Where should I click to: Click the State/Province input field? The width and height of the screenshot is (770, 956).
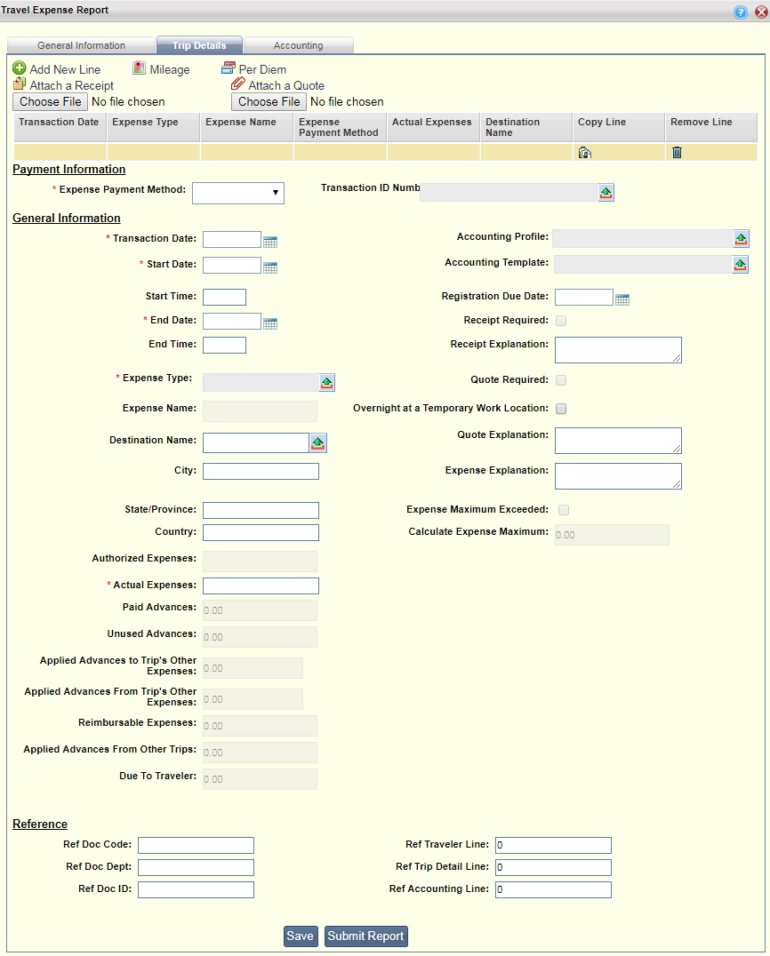[261, 510]
